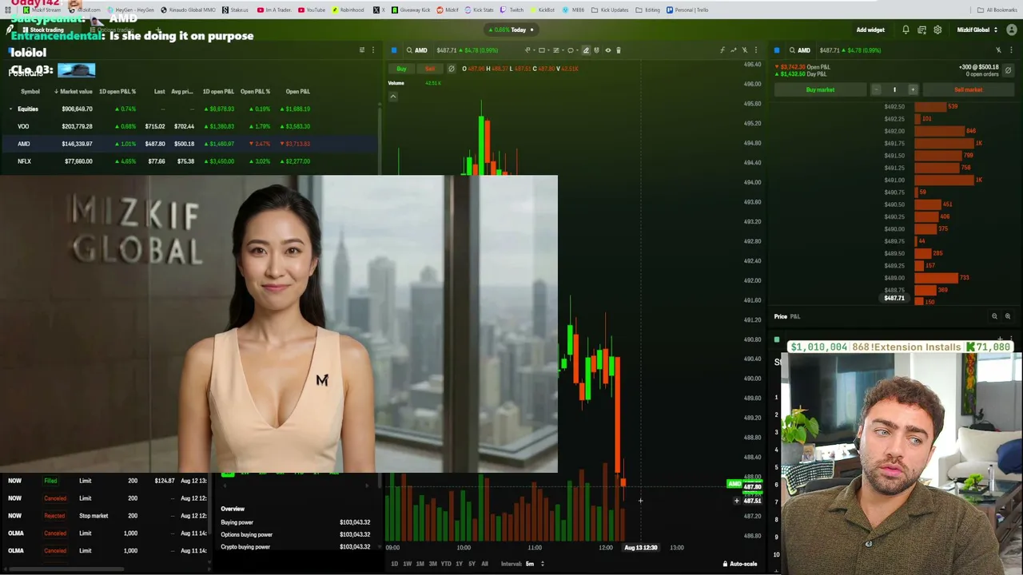Open the ellipse annotation tool dropdown
The width and height of the screenshot is (1023, 575).
572,50
